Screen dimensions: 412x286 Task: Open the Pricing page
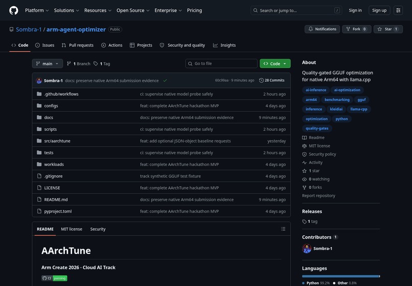[194, 11]
